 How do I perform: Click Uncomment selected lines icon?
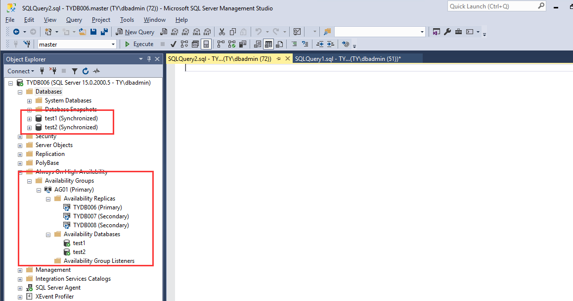(x=305, y=44)
